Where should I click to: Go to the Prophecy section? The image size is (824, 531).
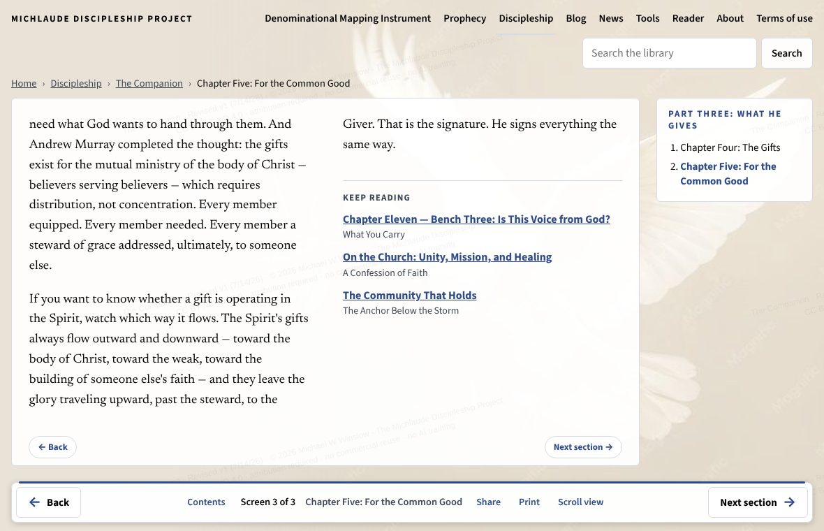point(464,18)
